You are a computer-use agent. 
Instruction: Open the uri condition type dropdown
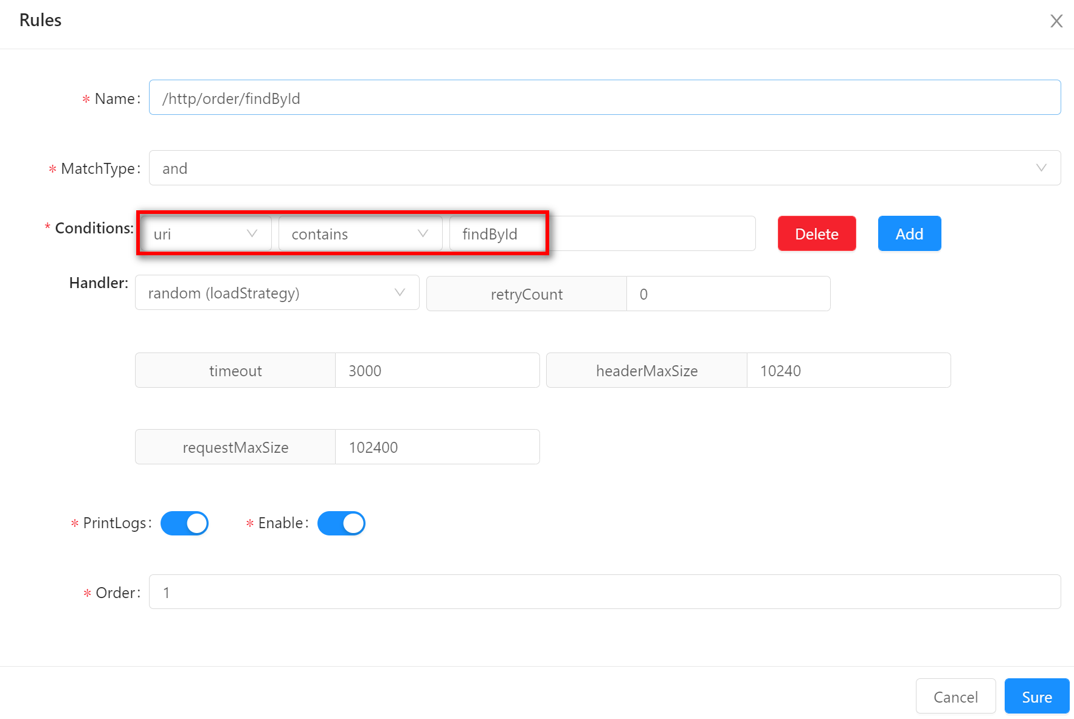pyautogui.click(x=206, y=234)
